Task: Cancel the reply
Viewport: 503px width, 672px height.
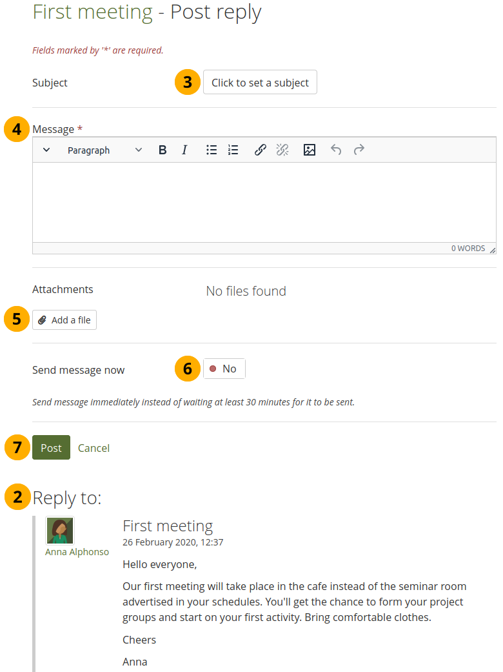Action: (x=94, y=448)
